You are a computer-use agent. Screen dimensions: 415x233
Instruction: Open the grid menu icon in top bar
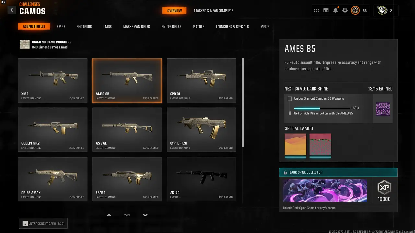click(316, 10)
